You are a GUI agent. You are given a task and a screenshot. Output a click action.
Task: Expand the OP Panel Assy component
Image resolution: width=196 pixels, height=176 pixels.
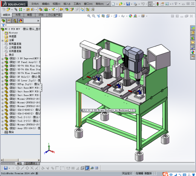(3, 62)
